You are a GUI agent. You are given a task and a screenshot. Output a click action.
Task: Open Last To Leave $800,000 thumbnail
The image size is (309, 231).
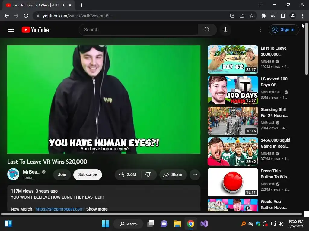coord(233,60)
